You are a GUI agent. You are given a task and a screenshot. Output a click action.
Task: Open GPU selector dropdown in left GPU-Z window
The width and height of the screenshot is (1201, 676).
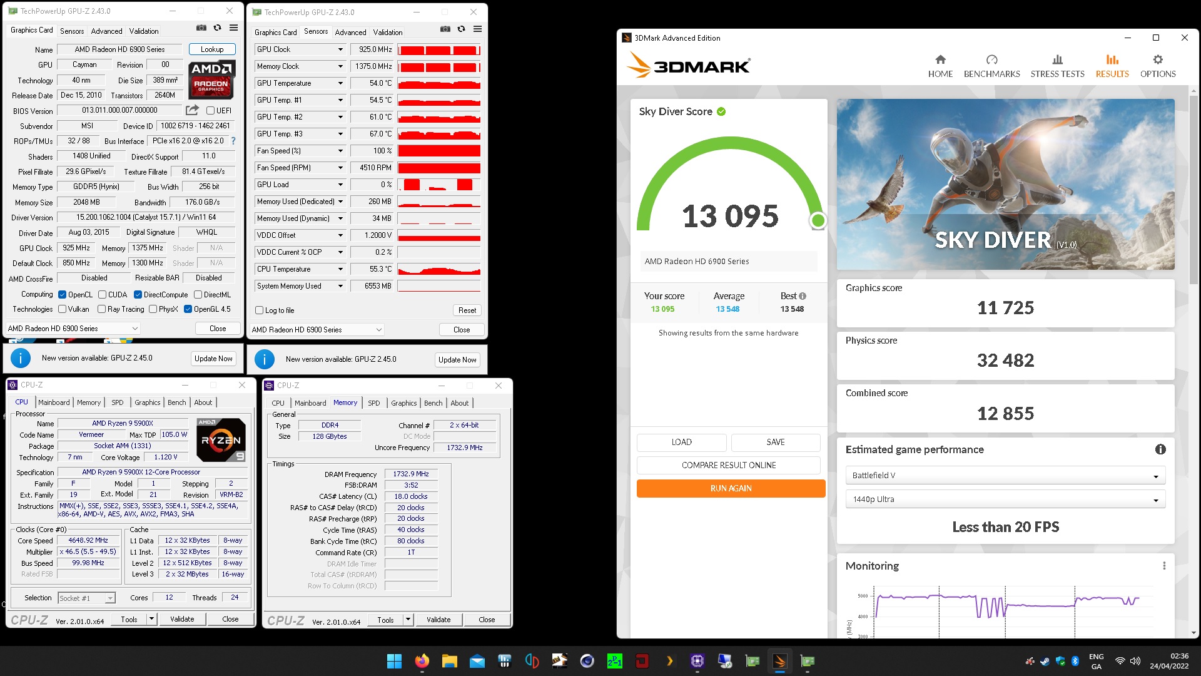73,329
